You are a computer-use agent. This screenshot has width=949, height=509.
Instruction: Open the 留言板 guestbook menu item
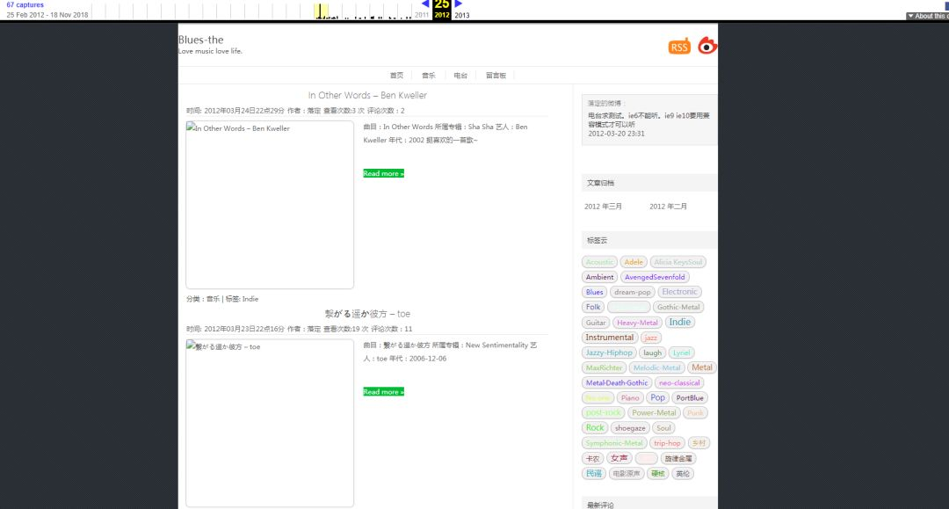point(496,76)
